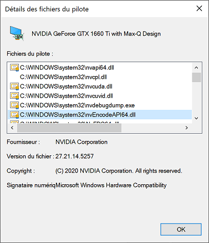
Task: Click the NVIDIA display adapter device icon
Action: coord(17,33)
